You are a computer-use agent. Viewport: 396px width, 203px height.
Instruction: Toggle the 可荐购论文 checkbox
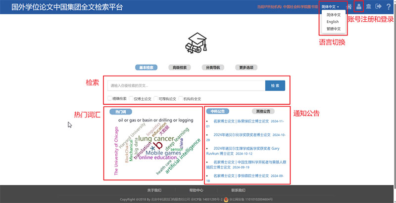(156, 98)
